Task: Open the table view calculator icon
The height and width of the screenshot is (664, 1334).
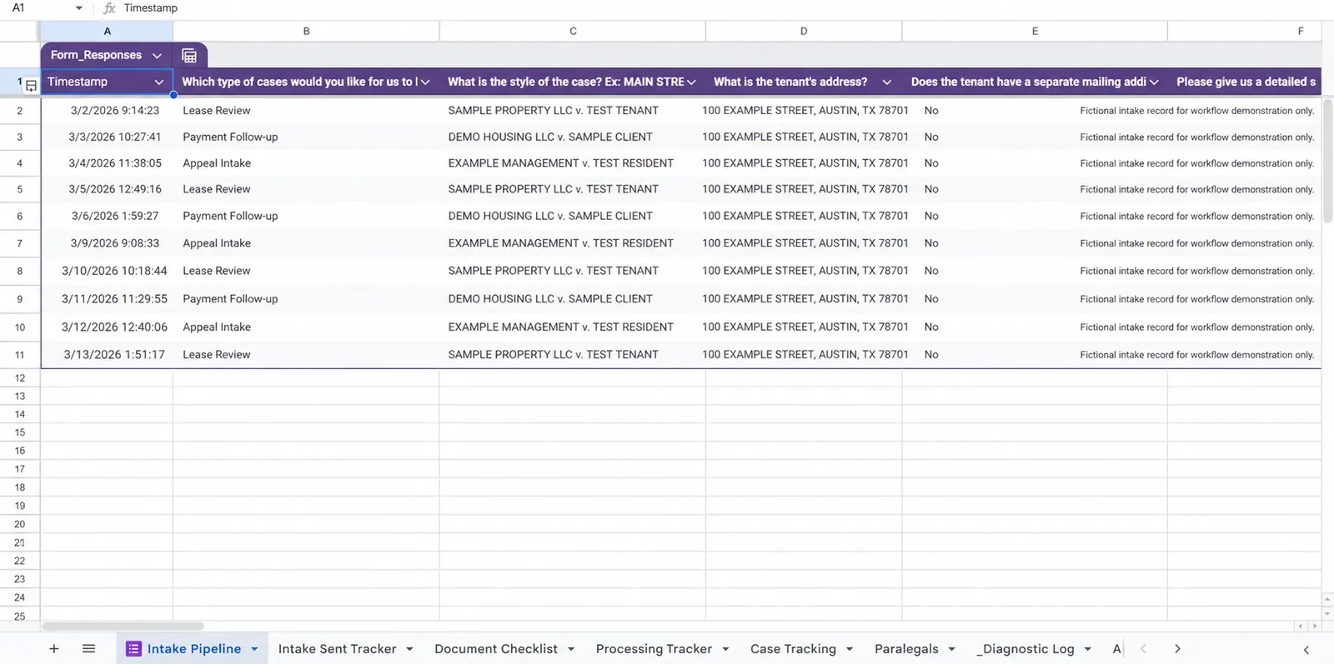Action: (x=189, y=56)
